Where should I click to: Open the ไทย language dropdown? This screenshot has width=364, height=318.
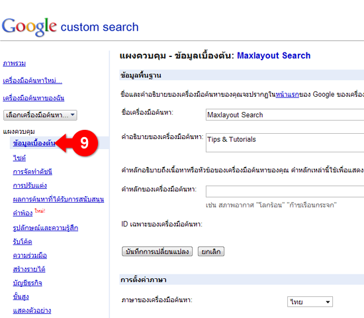(310, 301)
